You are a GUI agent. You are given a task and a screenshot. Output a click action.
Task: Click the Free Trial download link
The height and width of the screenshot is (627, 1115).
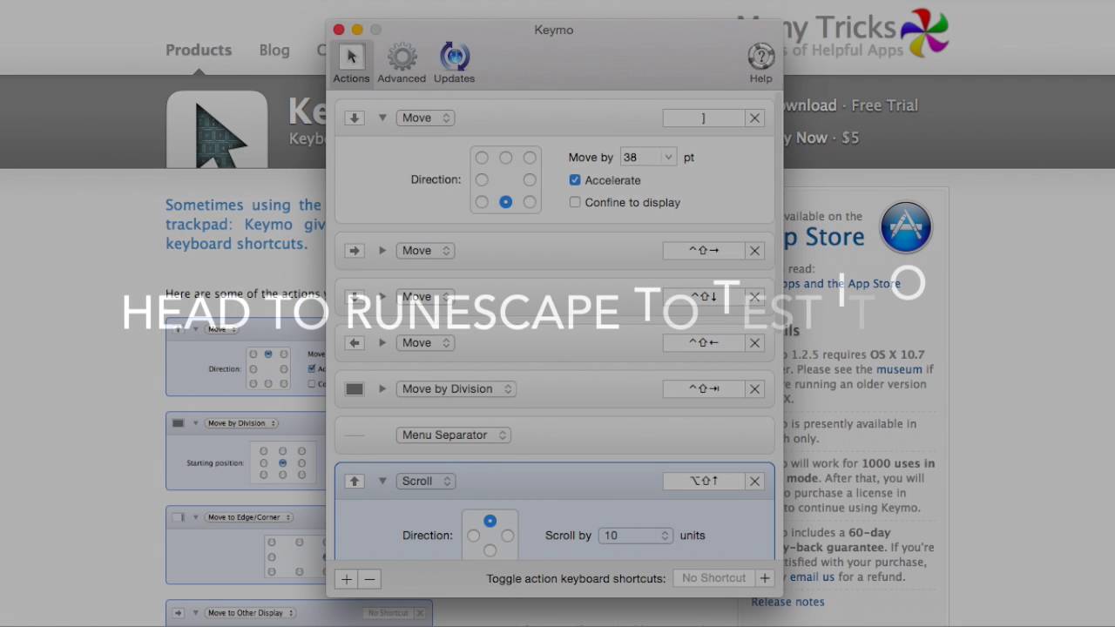click(x=884, y=105)
